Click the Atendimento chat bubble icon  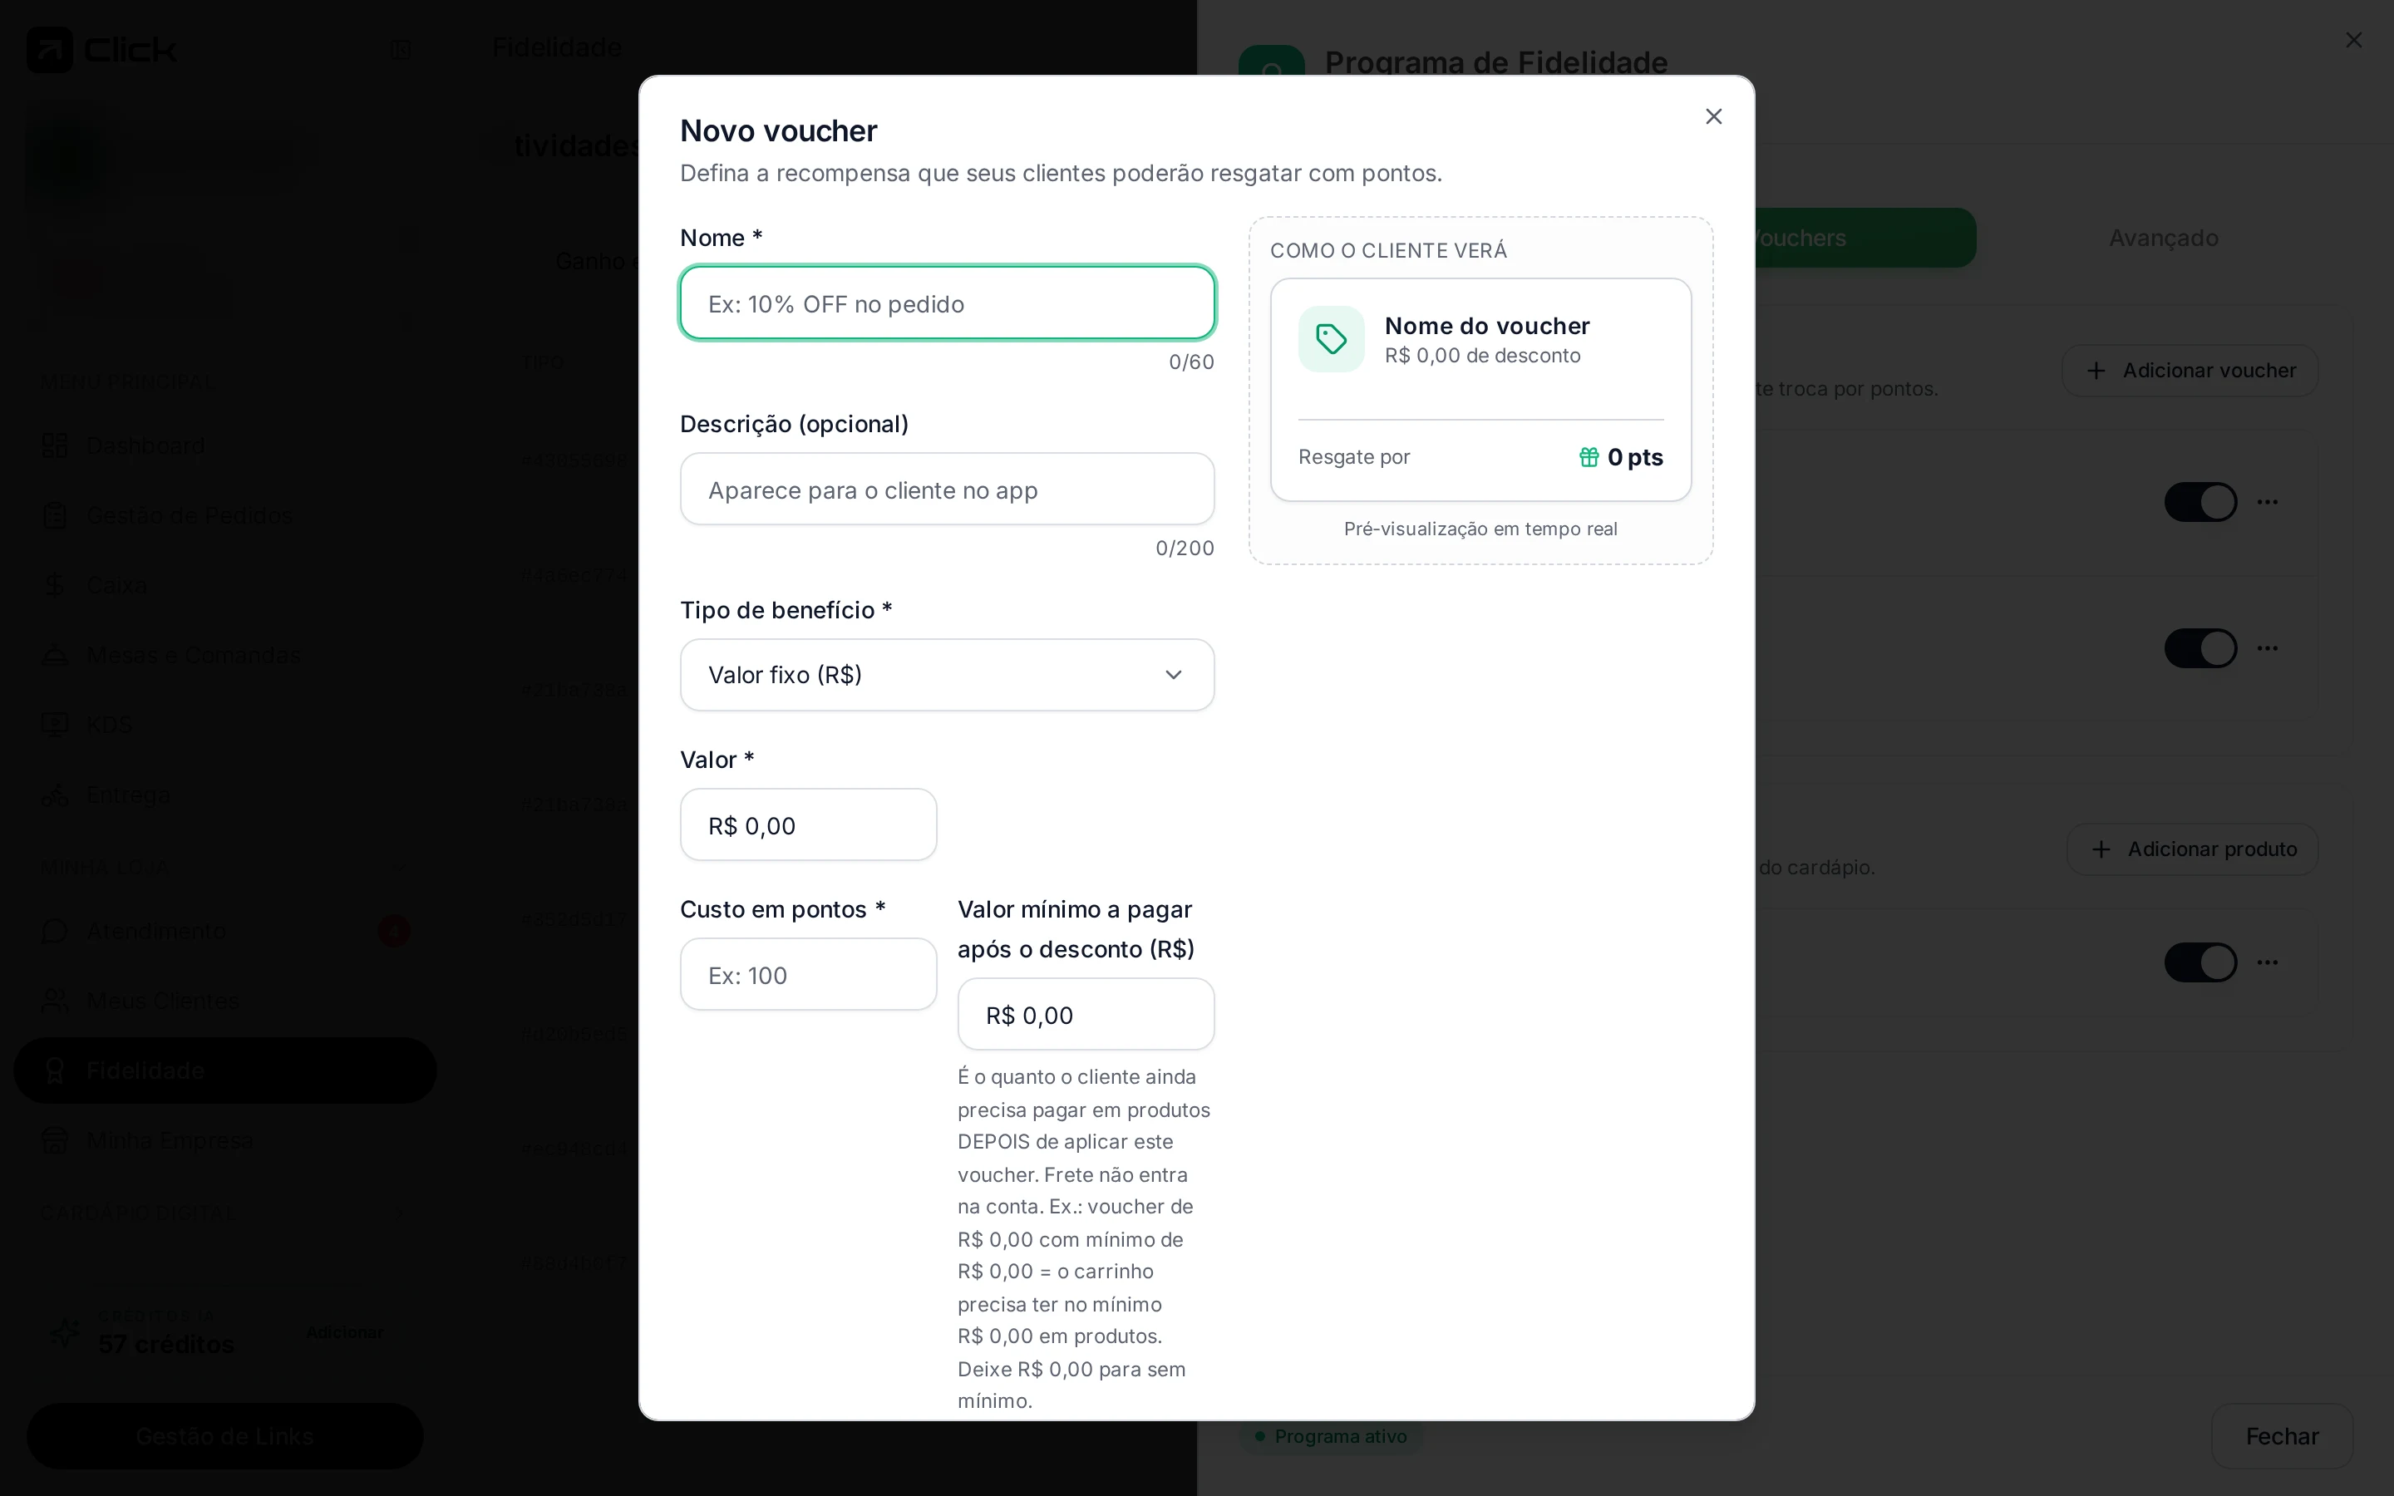pyautogui.click(x=56, y=931)
